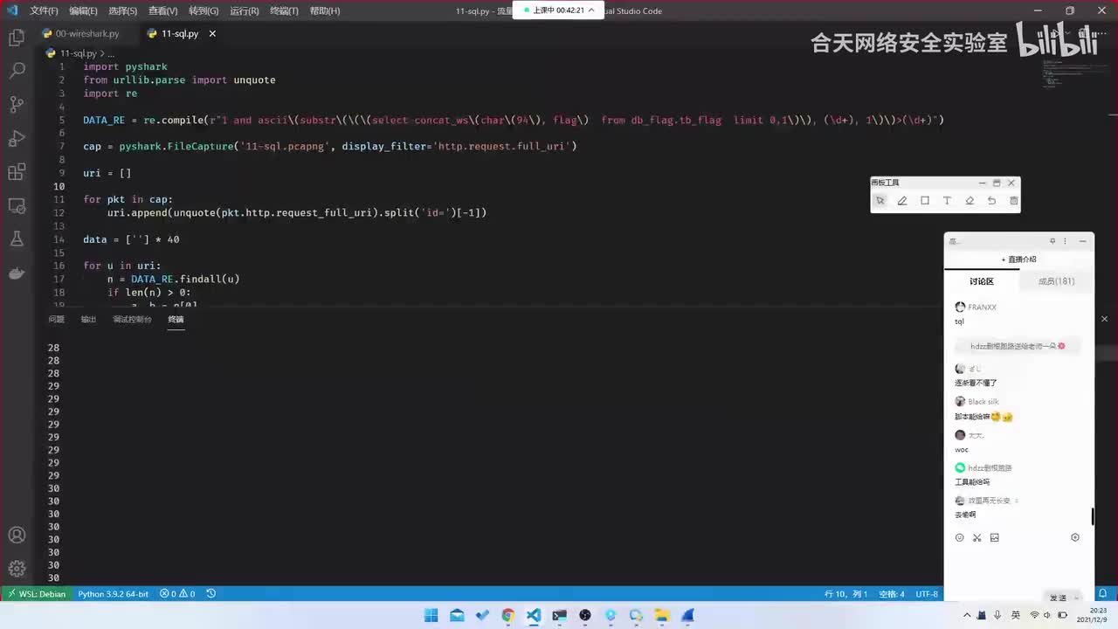Screen dimensions: 1118x629
Task: Switch to the 调试控制台 panel tab
Action: tap(132, 320)
